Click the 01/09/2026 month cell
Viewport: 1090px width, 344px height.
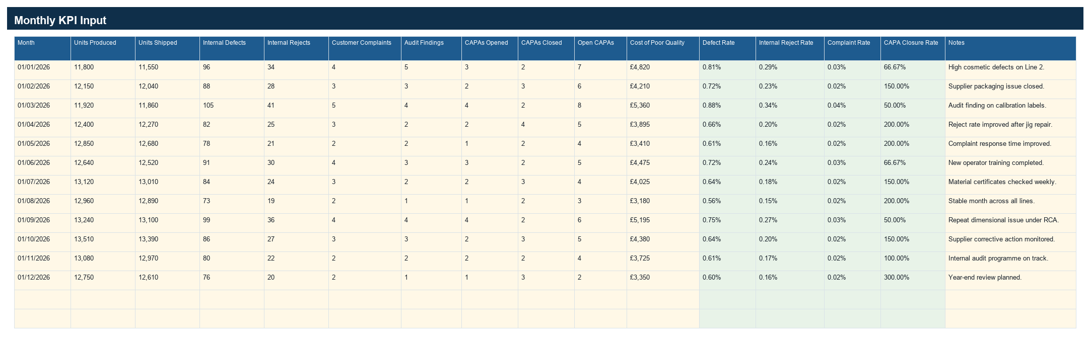pyautogui.click(x=43, y=223)
